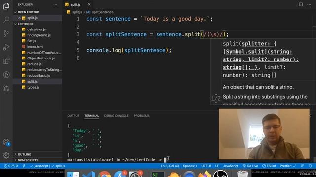
Task: Start Go Live server
Action: click(x=250, y=166)
